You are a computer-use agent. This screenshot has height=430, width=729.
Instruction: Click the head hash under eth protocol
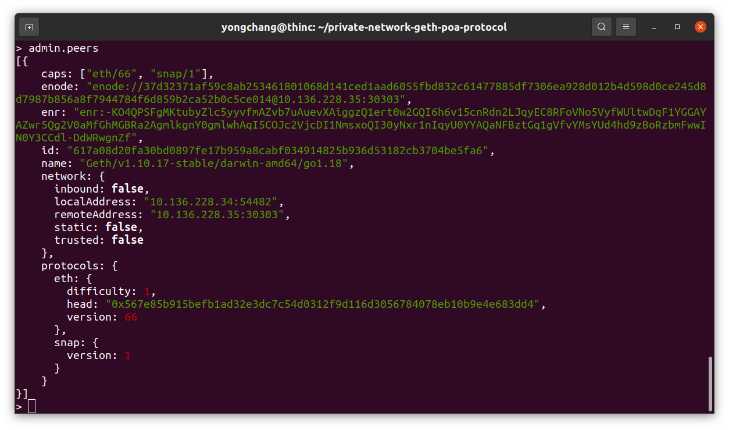326,304
